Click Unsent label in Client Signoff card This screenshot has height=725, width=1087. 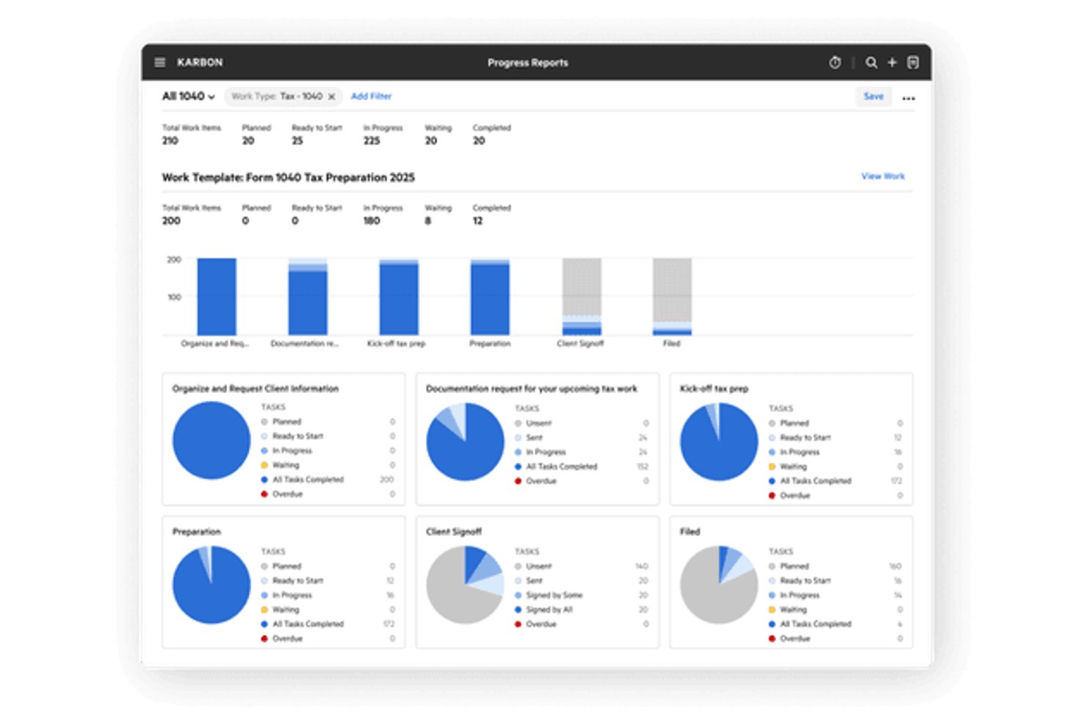(x=538, y=566)
